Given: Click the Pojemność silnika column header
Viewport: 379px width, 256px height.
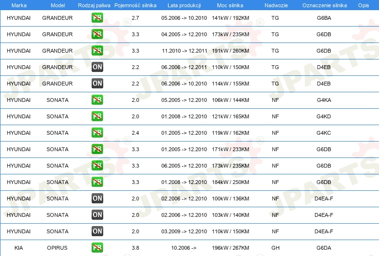Looking at the screenshot, I should (135, 5).
